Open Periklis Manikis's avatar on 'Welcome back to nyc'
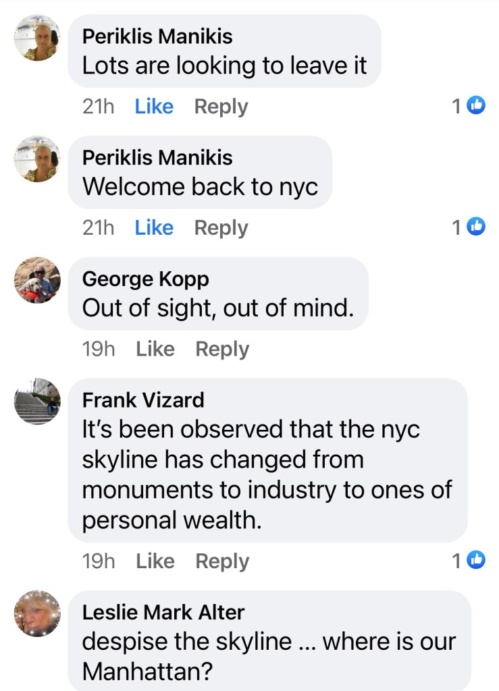The width and height of the screenshot is (499, 691). [x=38, y=159]
